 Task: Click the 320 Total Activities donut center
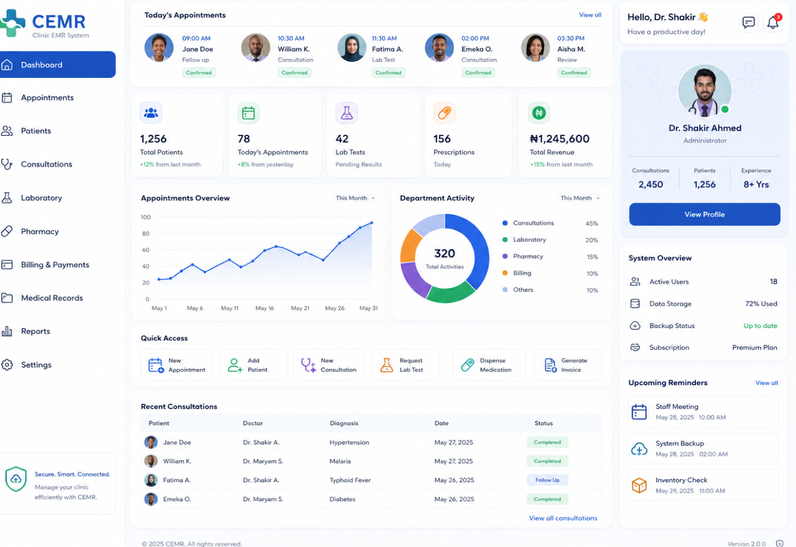click(444, 258)
